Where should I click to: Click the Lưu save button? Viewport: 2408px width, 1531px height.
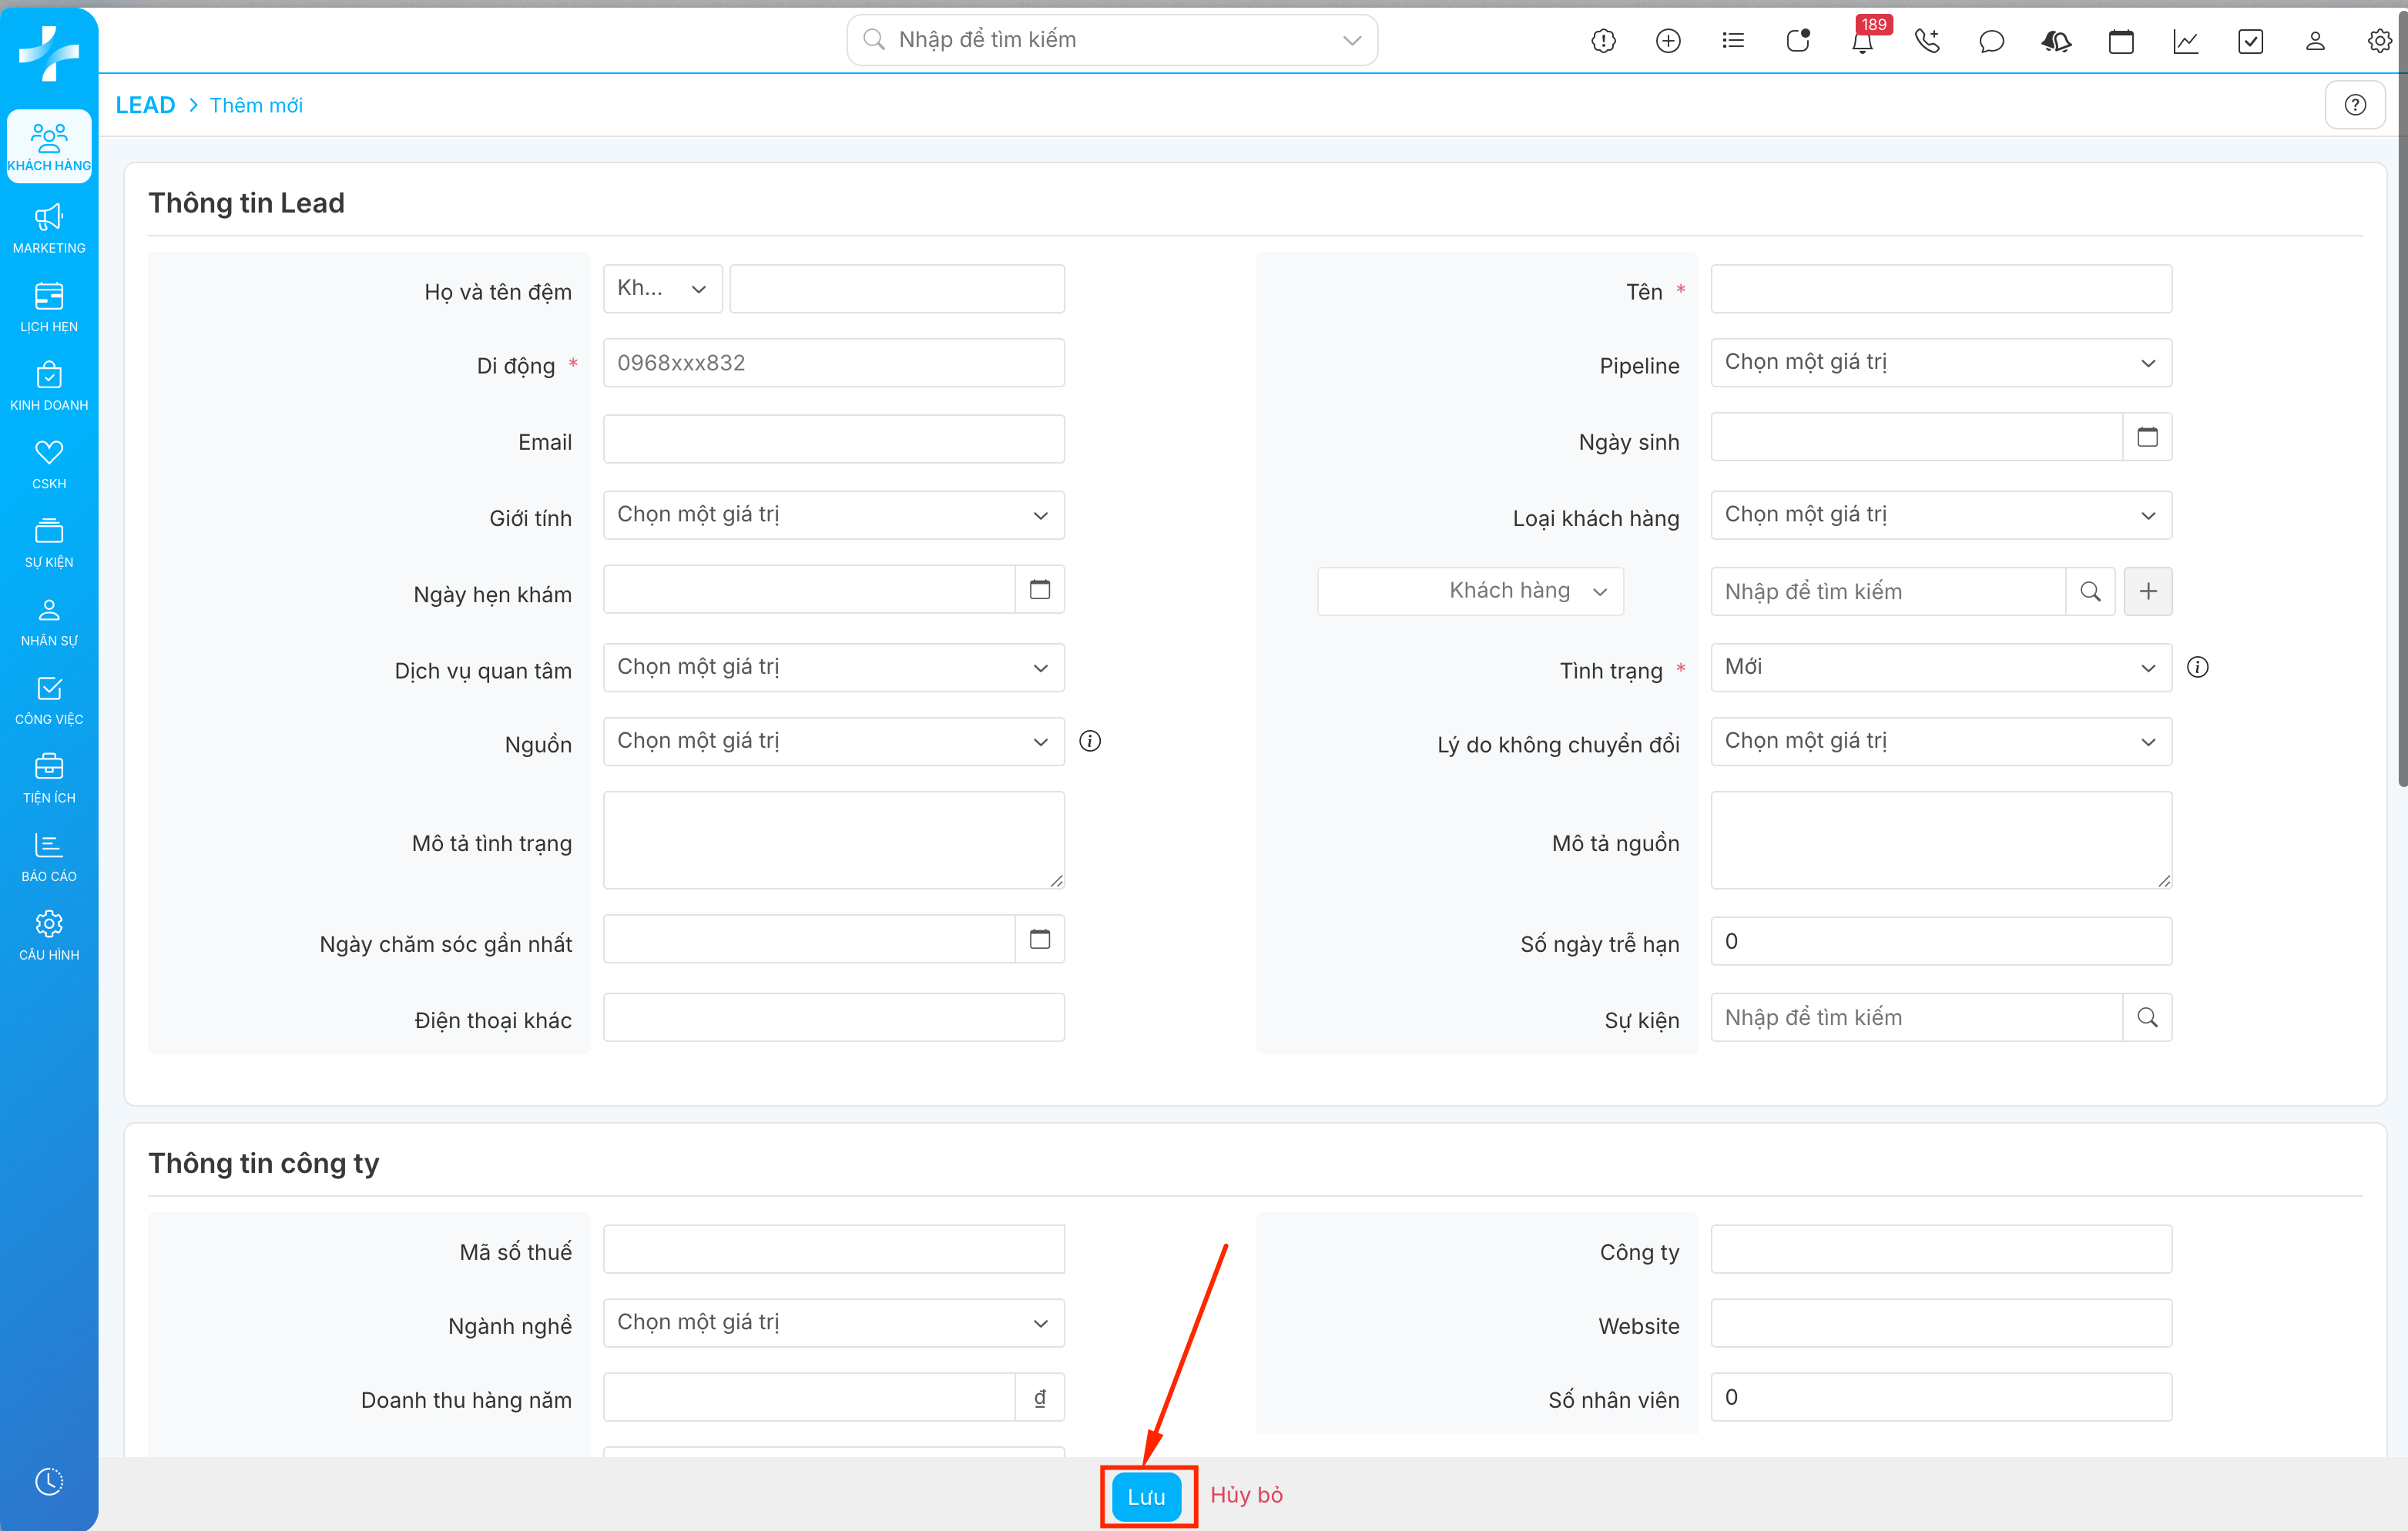[x=1147, y=1496]
